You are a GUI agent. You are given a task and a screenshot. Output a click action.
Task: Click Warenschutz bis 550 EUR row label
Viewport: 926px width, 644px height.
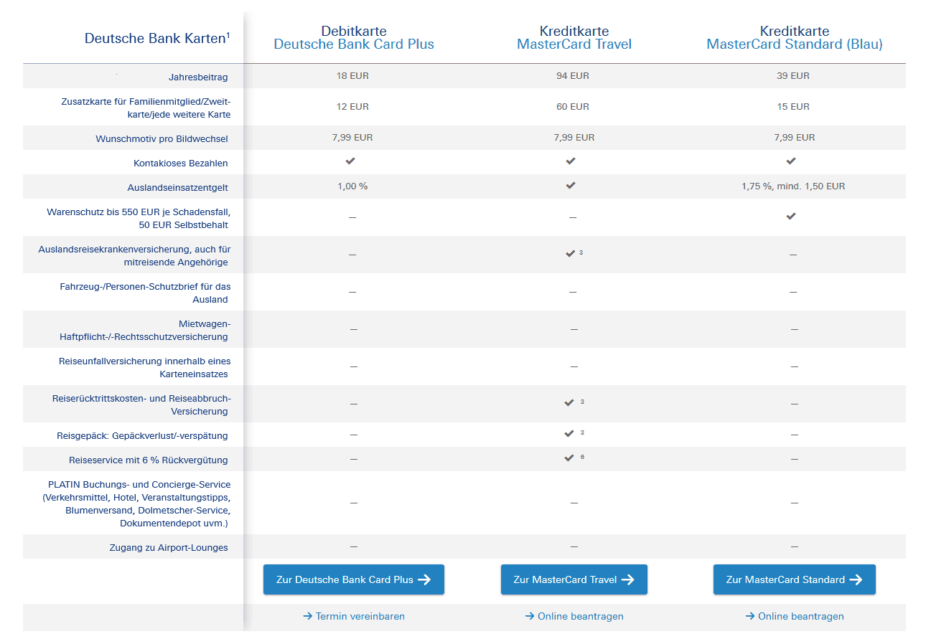(x=139, y=219)
